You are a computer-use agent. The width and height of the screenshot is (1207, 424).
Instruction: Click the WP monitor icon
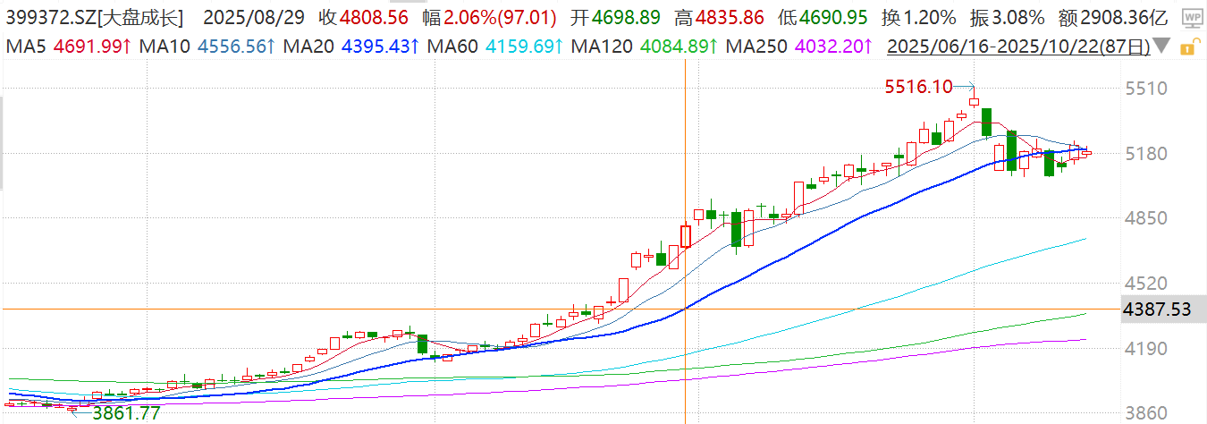[1190, 17]
